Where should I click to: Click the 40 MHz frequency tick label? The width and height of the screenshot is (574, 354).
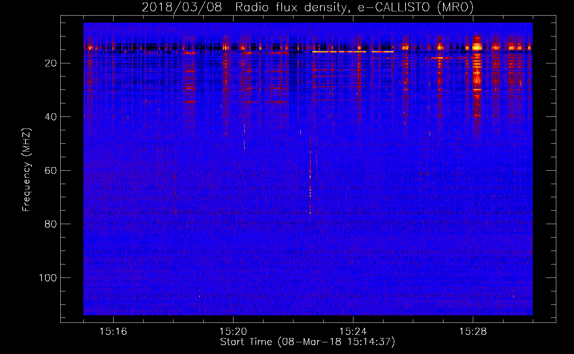51,117
